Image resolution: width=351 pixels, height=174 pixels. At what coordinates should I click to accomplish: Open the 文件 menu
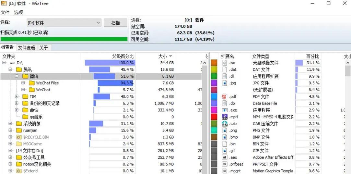click(5, 12)
